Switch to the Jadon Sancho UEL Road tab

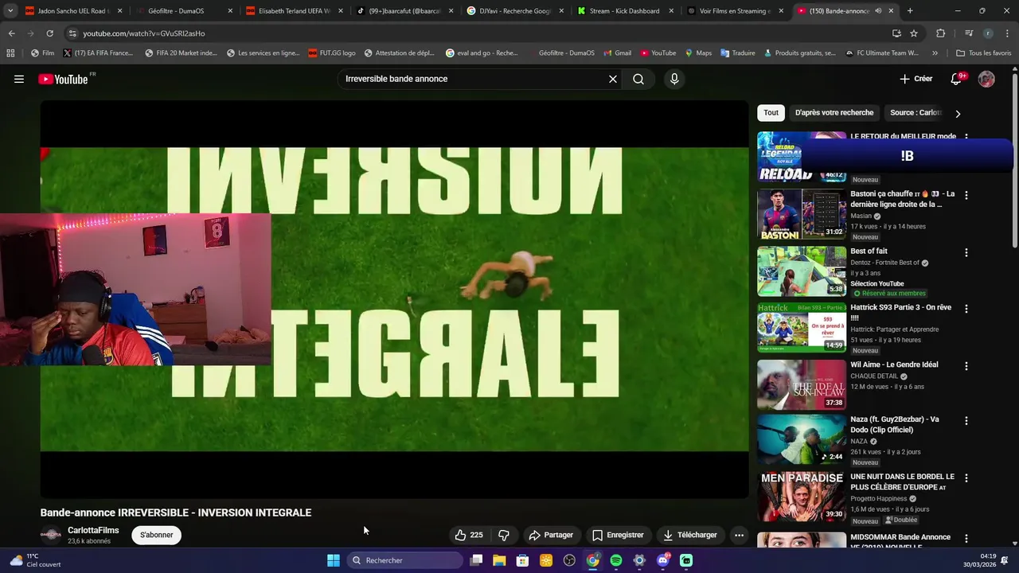point(73,11)
